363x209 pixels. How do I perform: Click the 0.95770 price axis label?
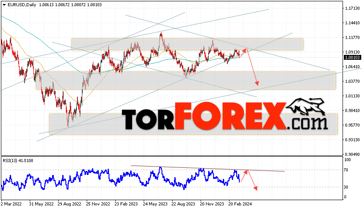point(352,125)
